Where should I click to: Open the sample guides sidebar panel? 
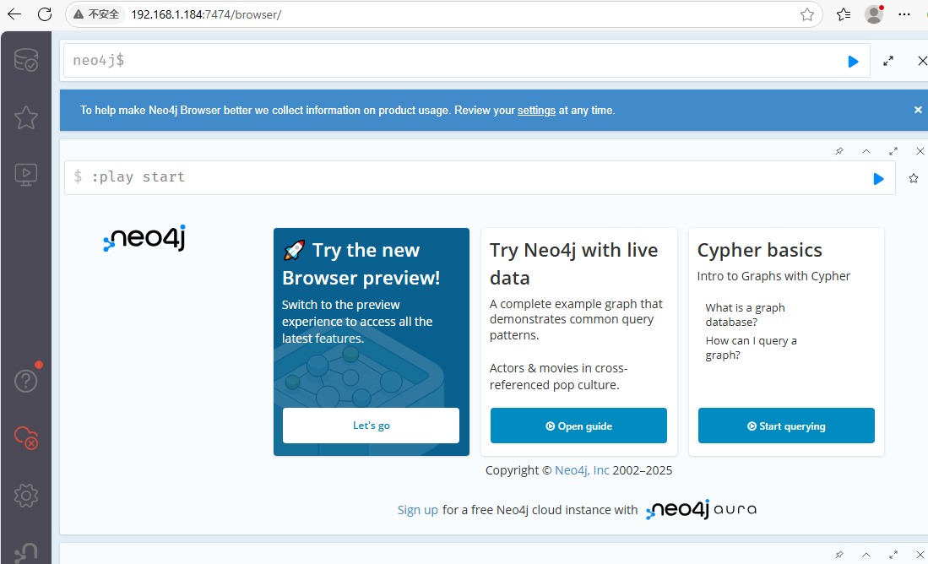tap(25, 174)
